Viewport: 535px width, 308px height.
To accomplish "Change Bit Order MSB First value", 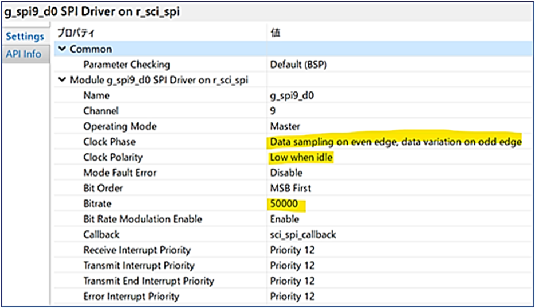I will pyautogui.click(x=290, y=188).
